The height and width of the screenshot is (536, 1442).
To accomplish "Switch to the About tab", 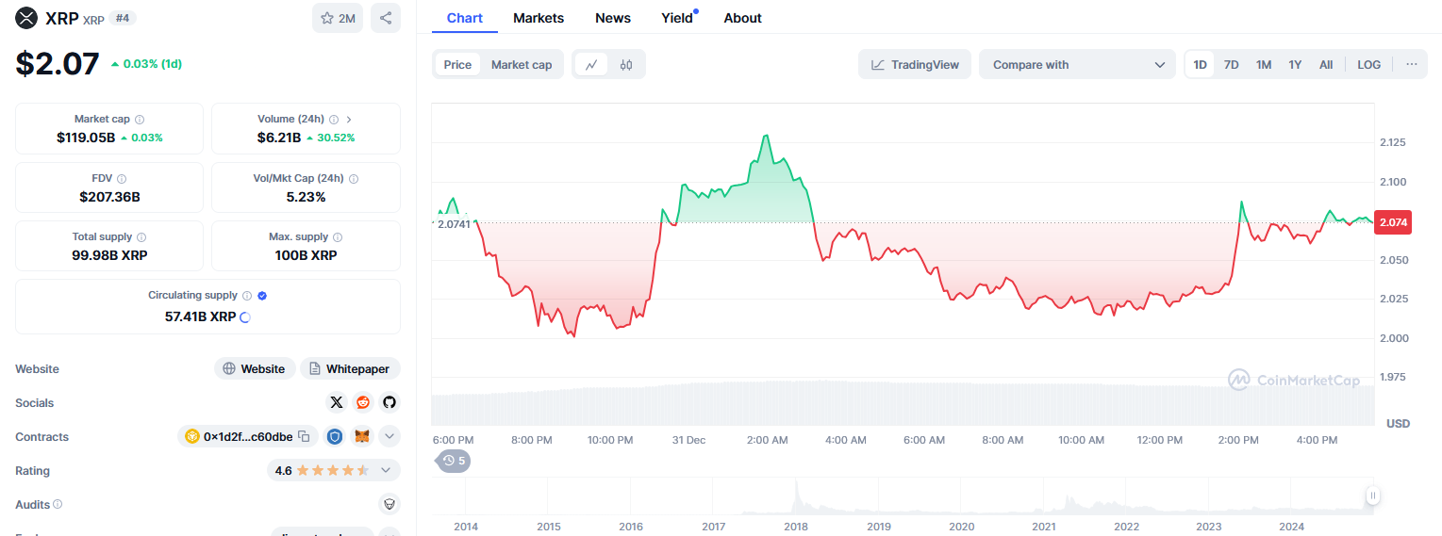I will (x=742, y=18).
